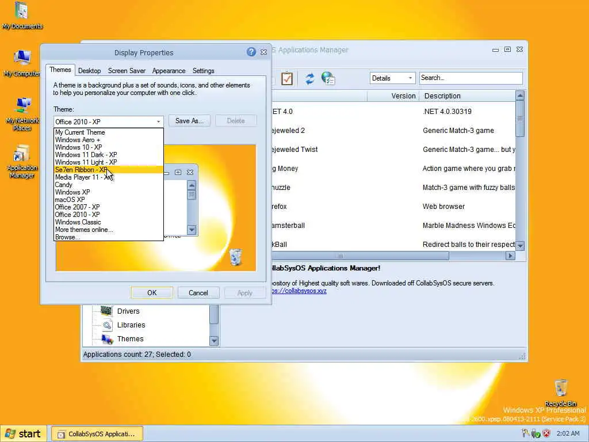Click the application list scroll up arrow
The image size is (589, 442).
point(520,96)
